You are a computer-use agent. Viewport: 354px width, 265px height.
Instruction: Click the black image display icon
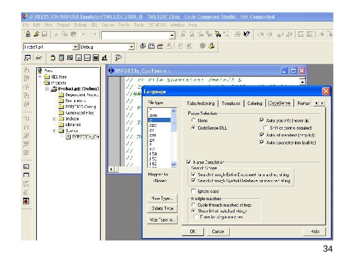pyautogui.click(x=96, y=58)
